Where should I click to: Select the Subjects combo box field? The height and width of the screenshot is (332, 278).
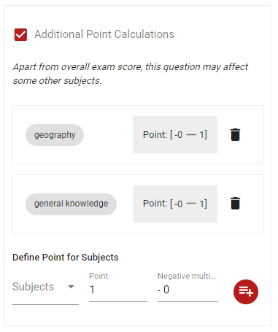click(45, 291)
